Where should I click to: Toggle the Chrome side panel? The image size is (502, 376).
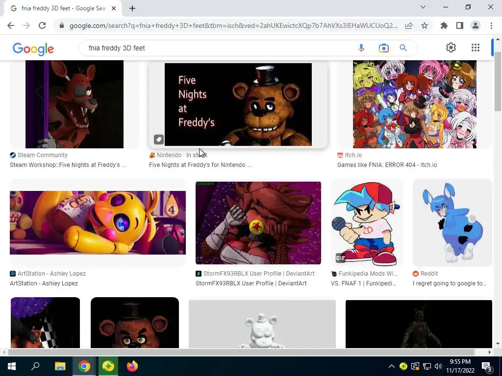pyautogui.click(x=460, y=25)
